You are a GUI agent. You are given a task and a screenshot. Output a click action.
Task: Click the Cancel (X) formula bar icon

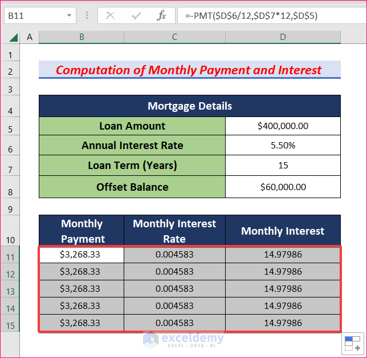110,16
